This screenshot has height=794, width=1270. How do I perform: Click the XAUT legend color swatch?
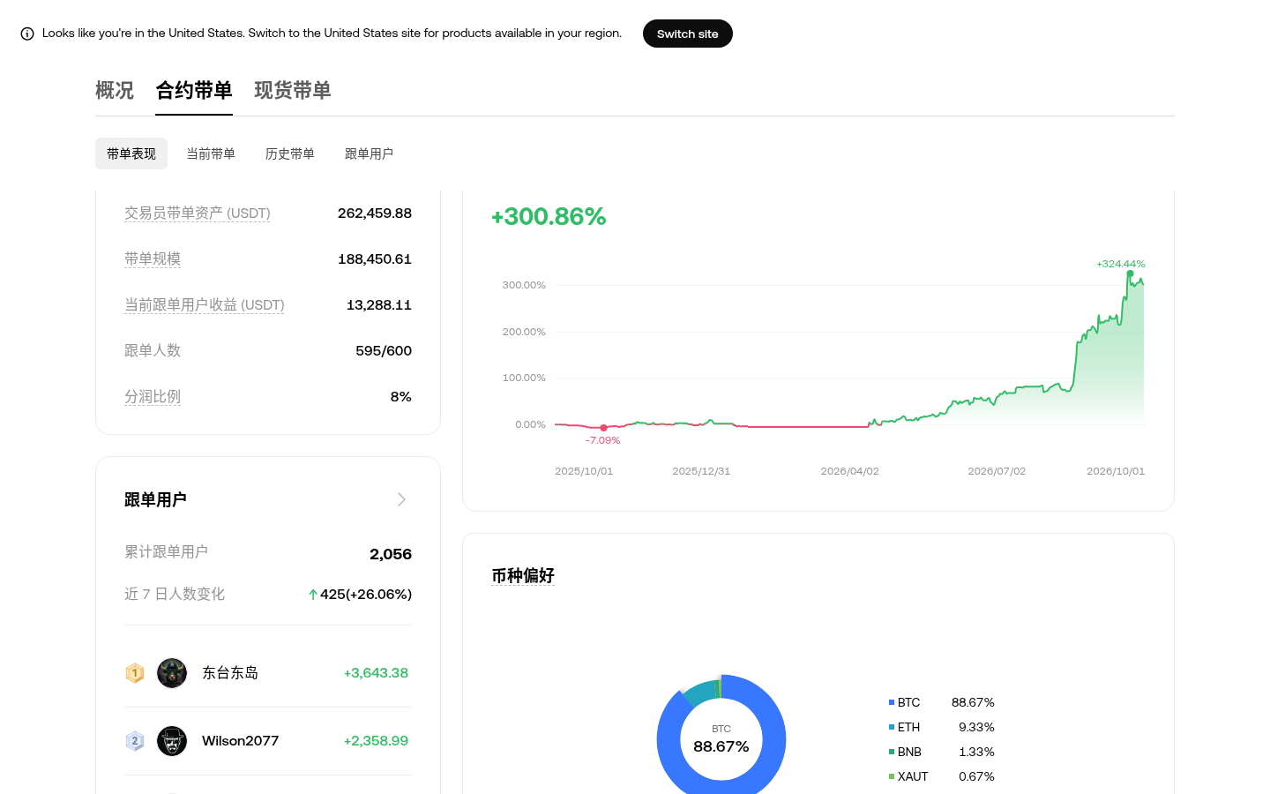point(892,776)
